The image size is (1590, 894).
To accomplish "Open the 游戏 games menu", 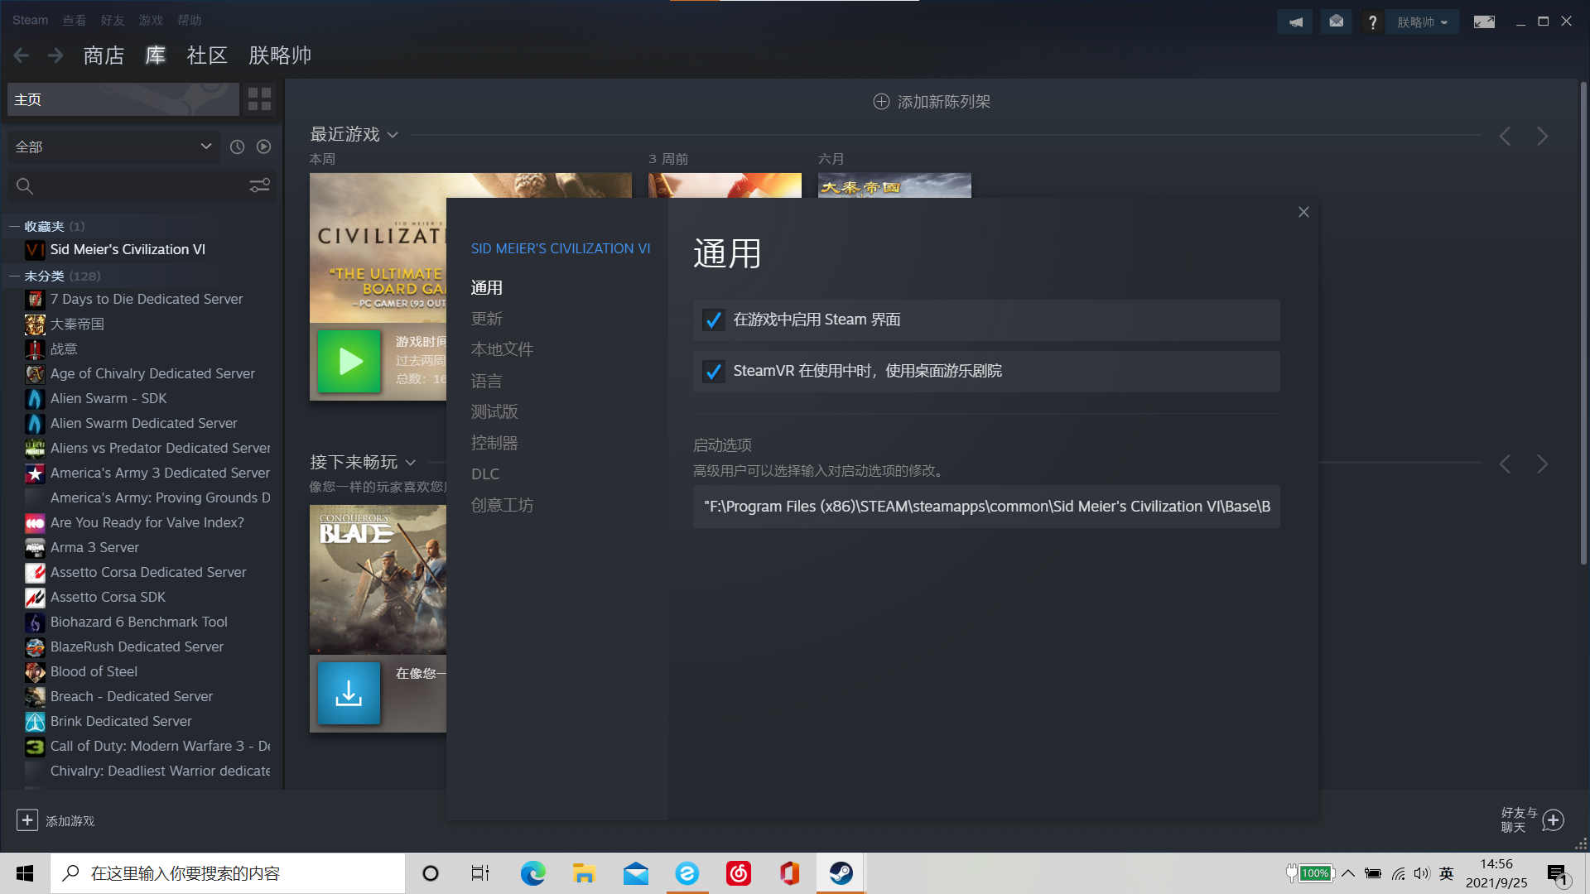I will pyautogui.click(x=151, y=20).
